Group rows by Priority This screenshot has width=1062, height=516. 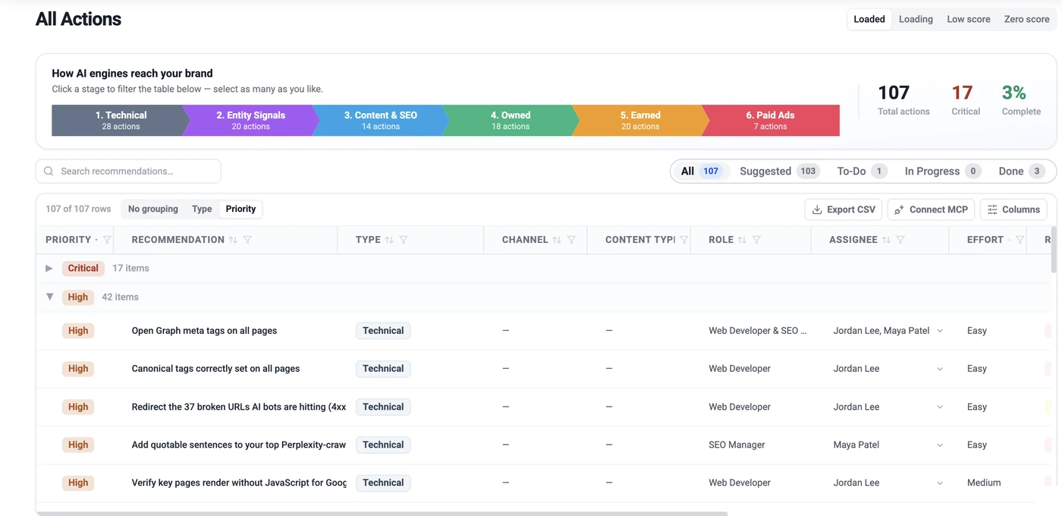(x=240, y=209)
